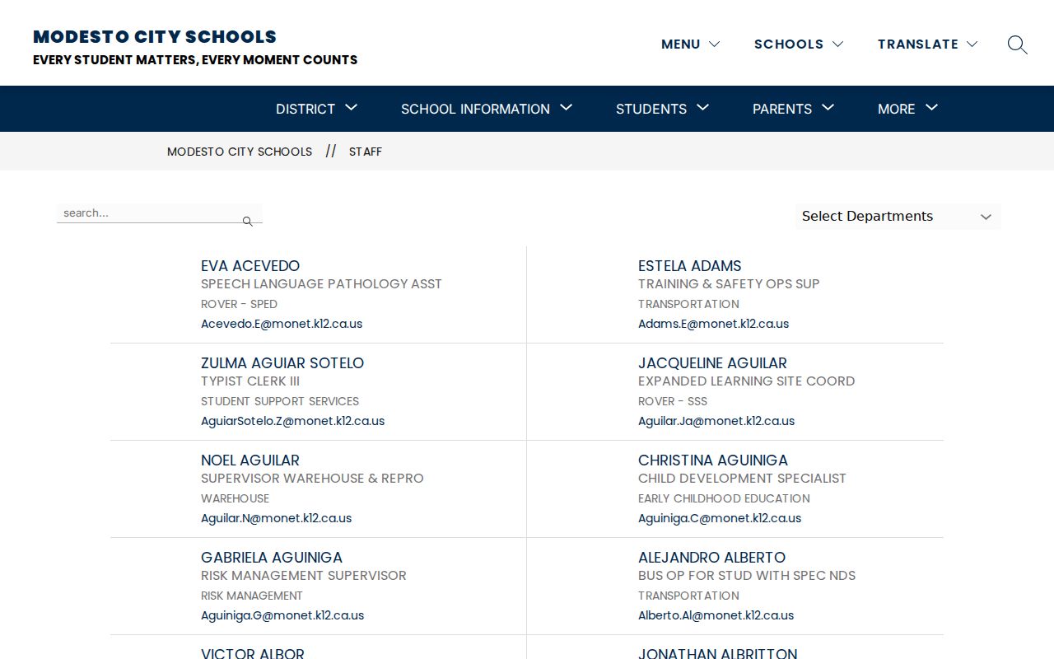Viewport: 1054px width, 659px height.
Task: Email Adams.E@monet.k12.ca.us
Action: 713,324
